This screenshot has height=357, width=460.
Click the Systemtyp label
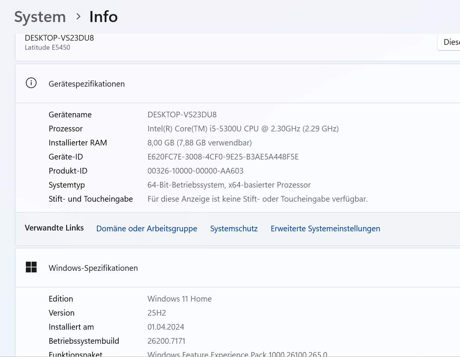[67, 185]
